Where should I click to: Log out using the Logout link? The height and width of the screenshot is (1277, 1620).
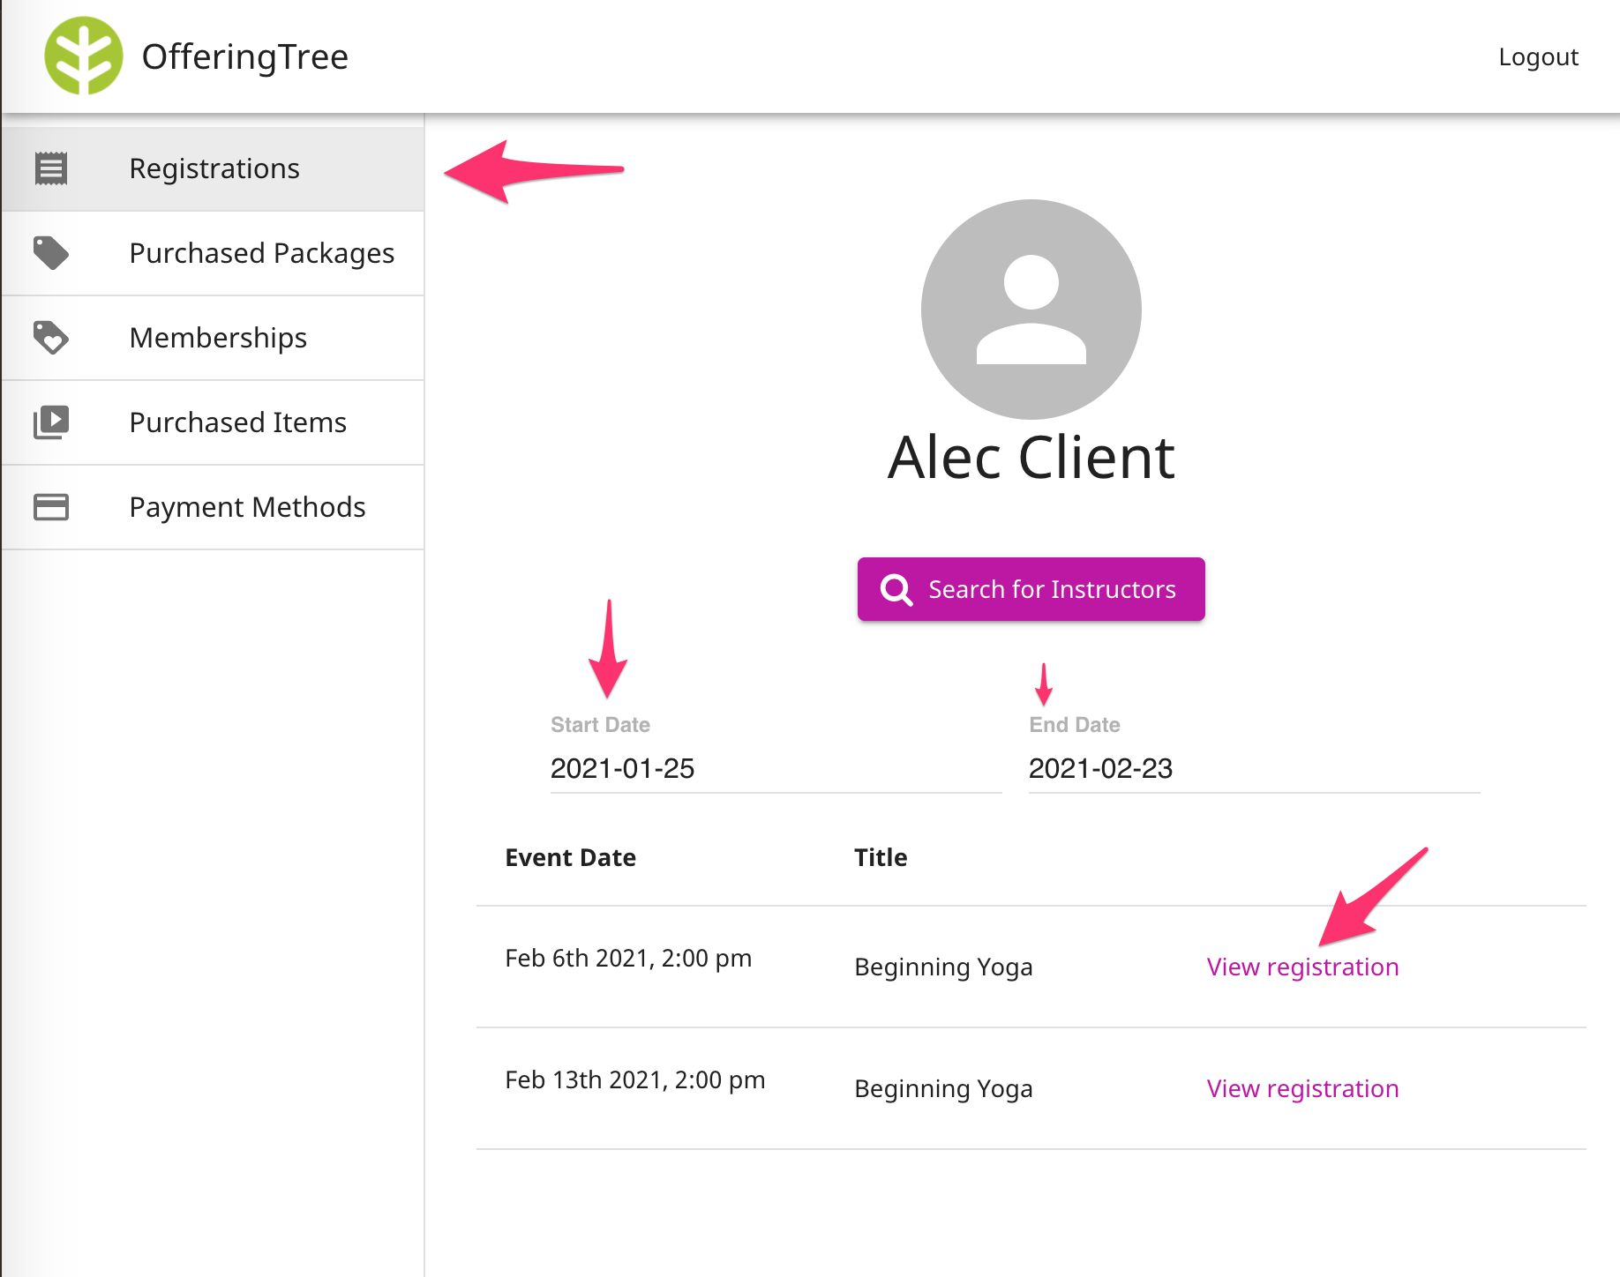tap(1538, 56)
